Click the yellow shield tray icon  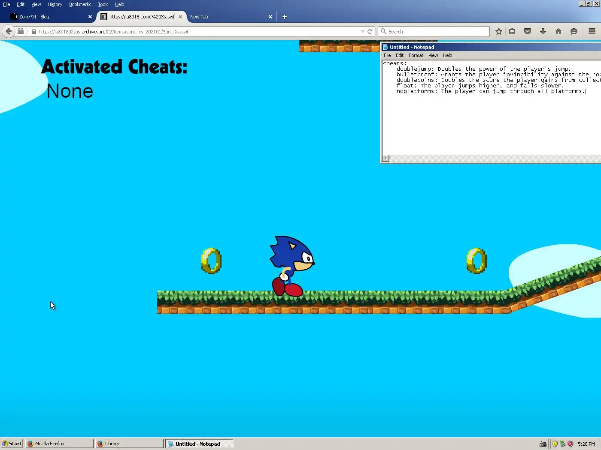click(x=555, y=444)
